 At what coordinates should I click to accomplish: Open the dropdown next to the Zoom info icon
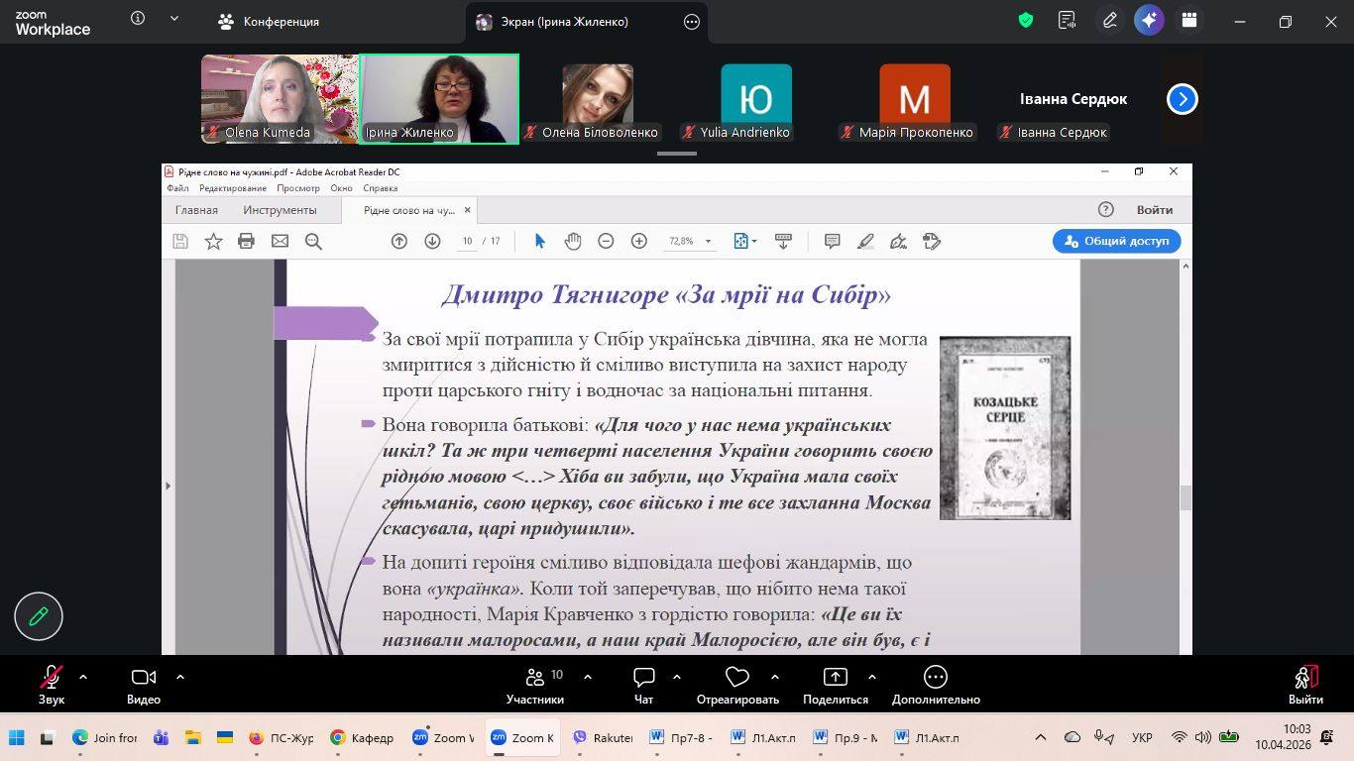[x=174, y=19]
